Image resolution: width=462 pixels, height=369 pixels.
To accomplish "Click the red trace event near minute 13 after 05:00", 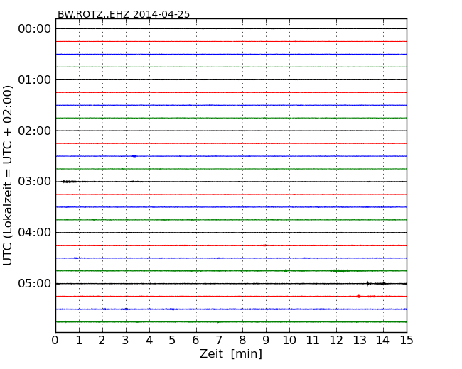I will click(x=358, y=297).
